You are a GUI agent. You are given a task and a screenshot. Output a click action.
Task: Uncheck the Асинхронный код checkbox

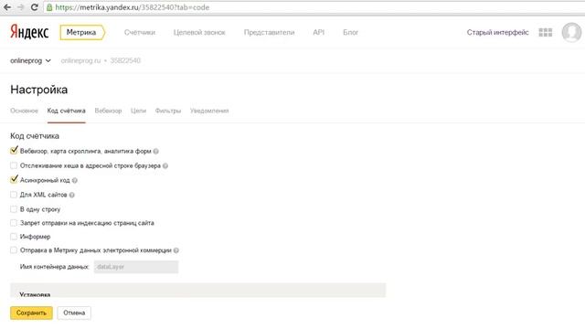click(x=14, y=179)
